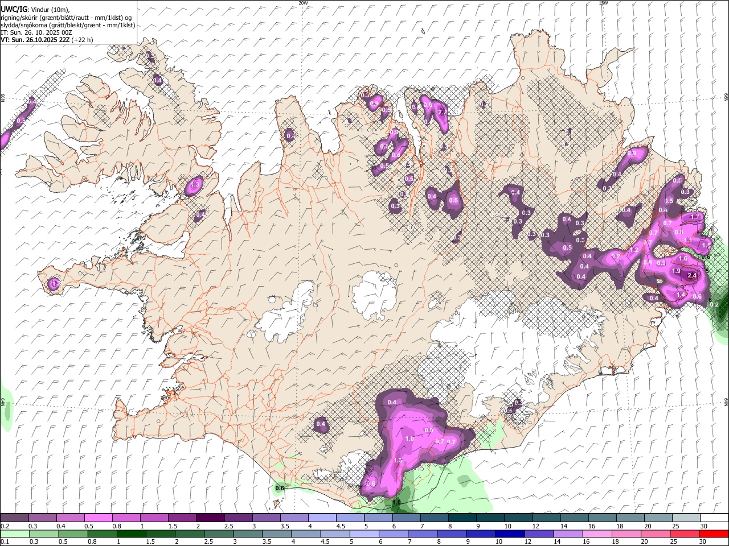Screen dimensions: 729x546
Task: Click lower legend row navy blue swatch labeled 10
Action: (510, 533)
